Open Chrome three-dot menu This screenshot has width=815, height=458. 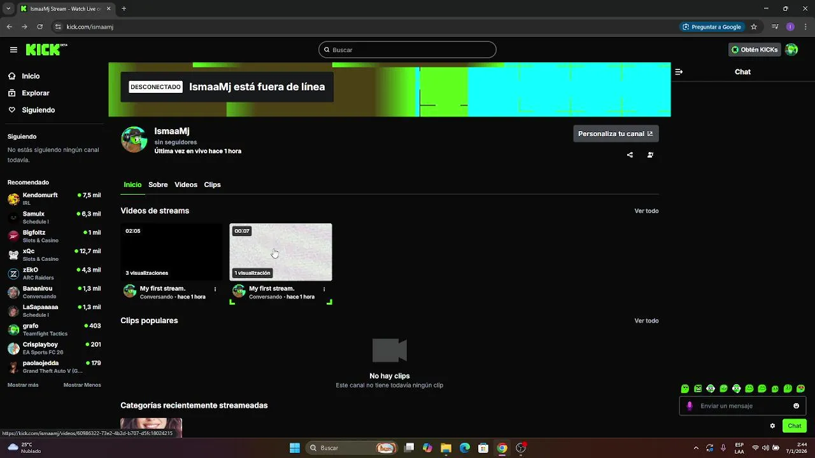click(x=805, y=27)
